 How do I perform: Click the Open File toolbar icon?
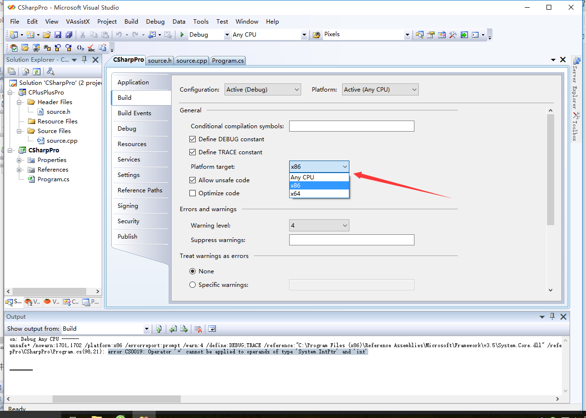click(47, 35)
